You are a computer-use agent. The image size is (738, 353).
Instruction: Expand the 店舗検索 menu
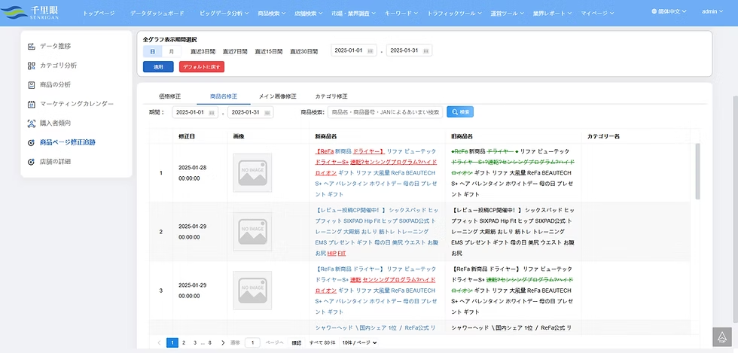coord(308,14)
